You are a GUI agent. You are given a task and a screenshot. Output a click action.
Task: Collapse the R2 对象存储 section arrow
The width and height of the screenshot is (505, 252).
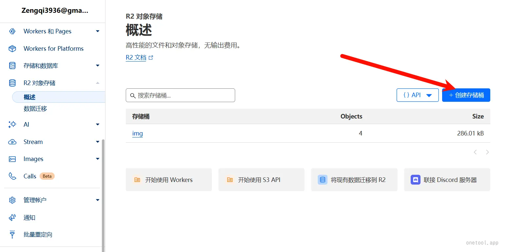(x=98, y=83)
